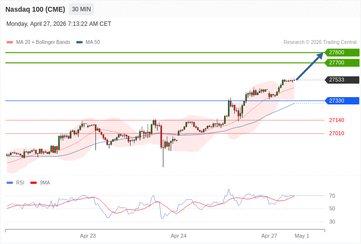Click the chart timestamp text
The width and height of the screenshot is (361, 244).
pos(59,24)
